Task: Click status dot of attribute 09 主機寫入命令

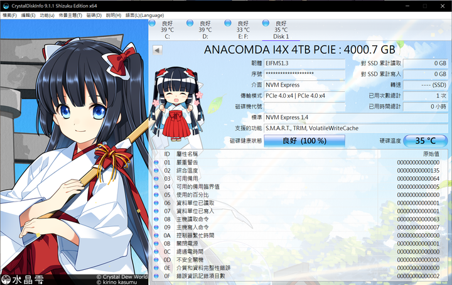Action: (156, 227)
